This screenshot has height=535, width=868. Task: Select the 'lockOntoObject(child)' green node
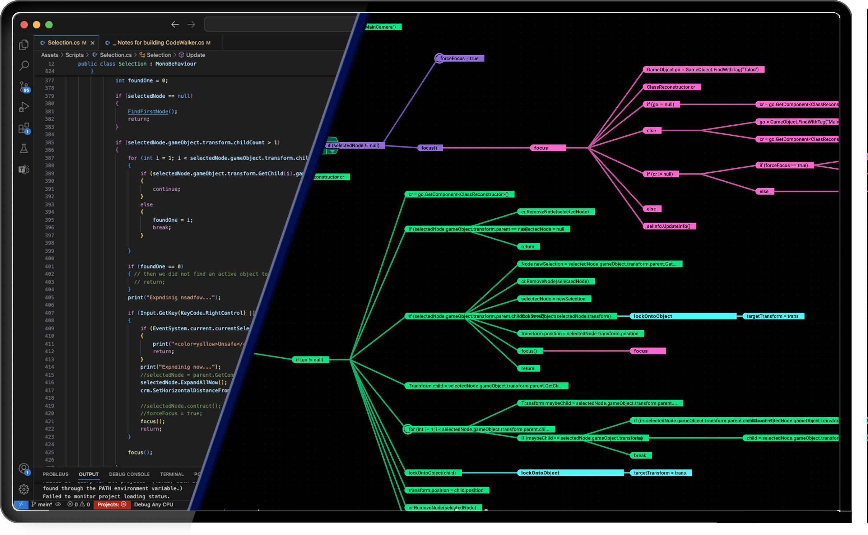[x=433, y=473]
